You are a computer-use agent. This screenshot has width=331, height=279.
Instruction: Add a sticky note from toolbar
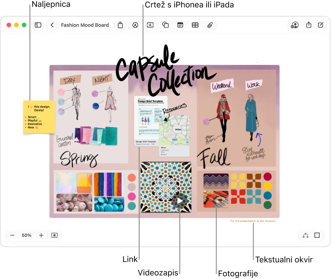180,25
